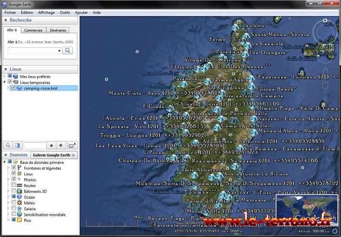Click the Bâtiments 3D building icon
The image size is (341, 237).
point(20,191)
